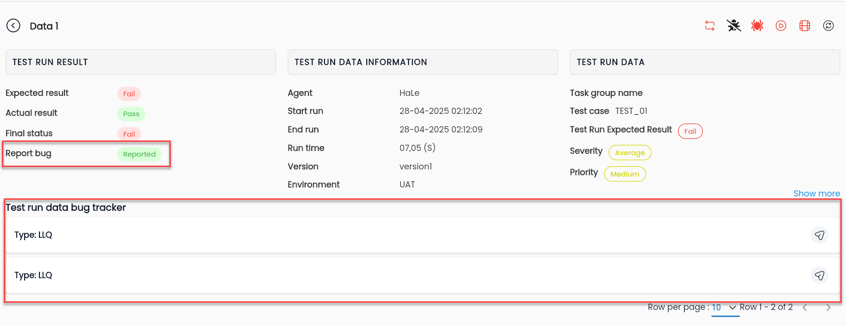Click the Average severity tag

[630, 153]
